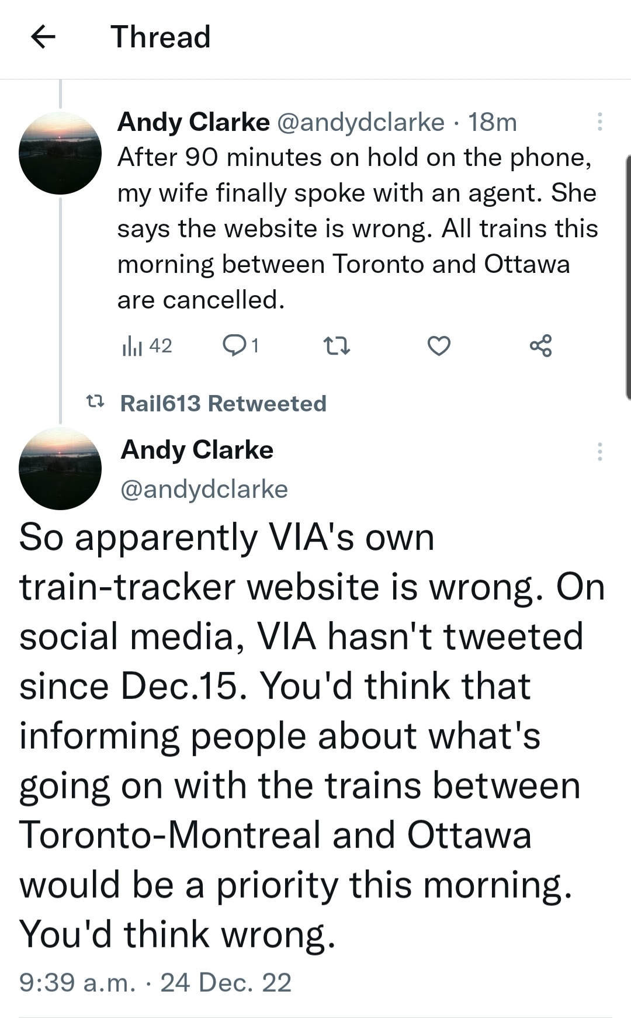
Task: Share the first tweet
Action: click(540, 346)
